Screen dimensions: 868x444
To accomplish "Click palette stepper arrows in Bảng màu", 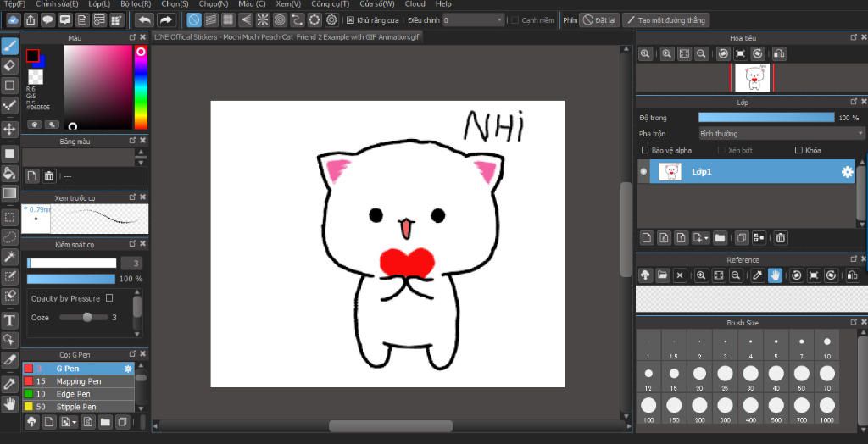I will tap(142, 158).
